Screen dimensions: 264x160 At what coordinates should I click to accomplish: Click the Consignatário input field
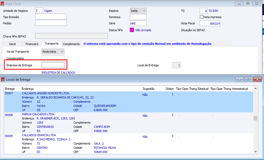pos(53,58)
